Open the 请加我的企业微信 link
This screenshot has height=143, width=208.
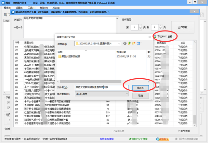pyautogui.click(x=138, y=139)
